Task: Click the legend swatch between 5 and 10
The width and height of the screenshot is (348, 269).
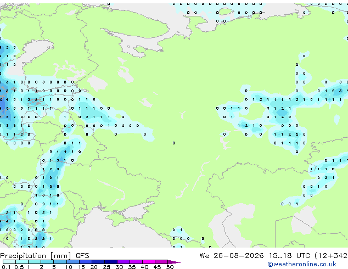Action: (x=60, y=262)
